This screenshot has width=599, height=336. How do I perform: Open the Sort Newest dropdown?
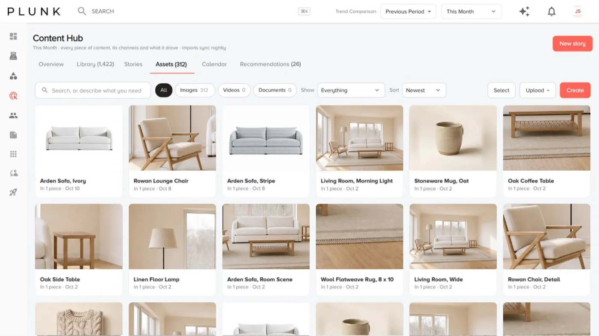pos(424,90)
